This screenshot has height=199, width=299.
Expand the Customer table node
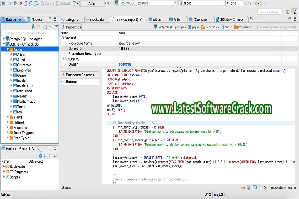tap(11, 65)
